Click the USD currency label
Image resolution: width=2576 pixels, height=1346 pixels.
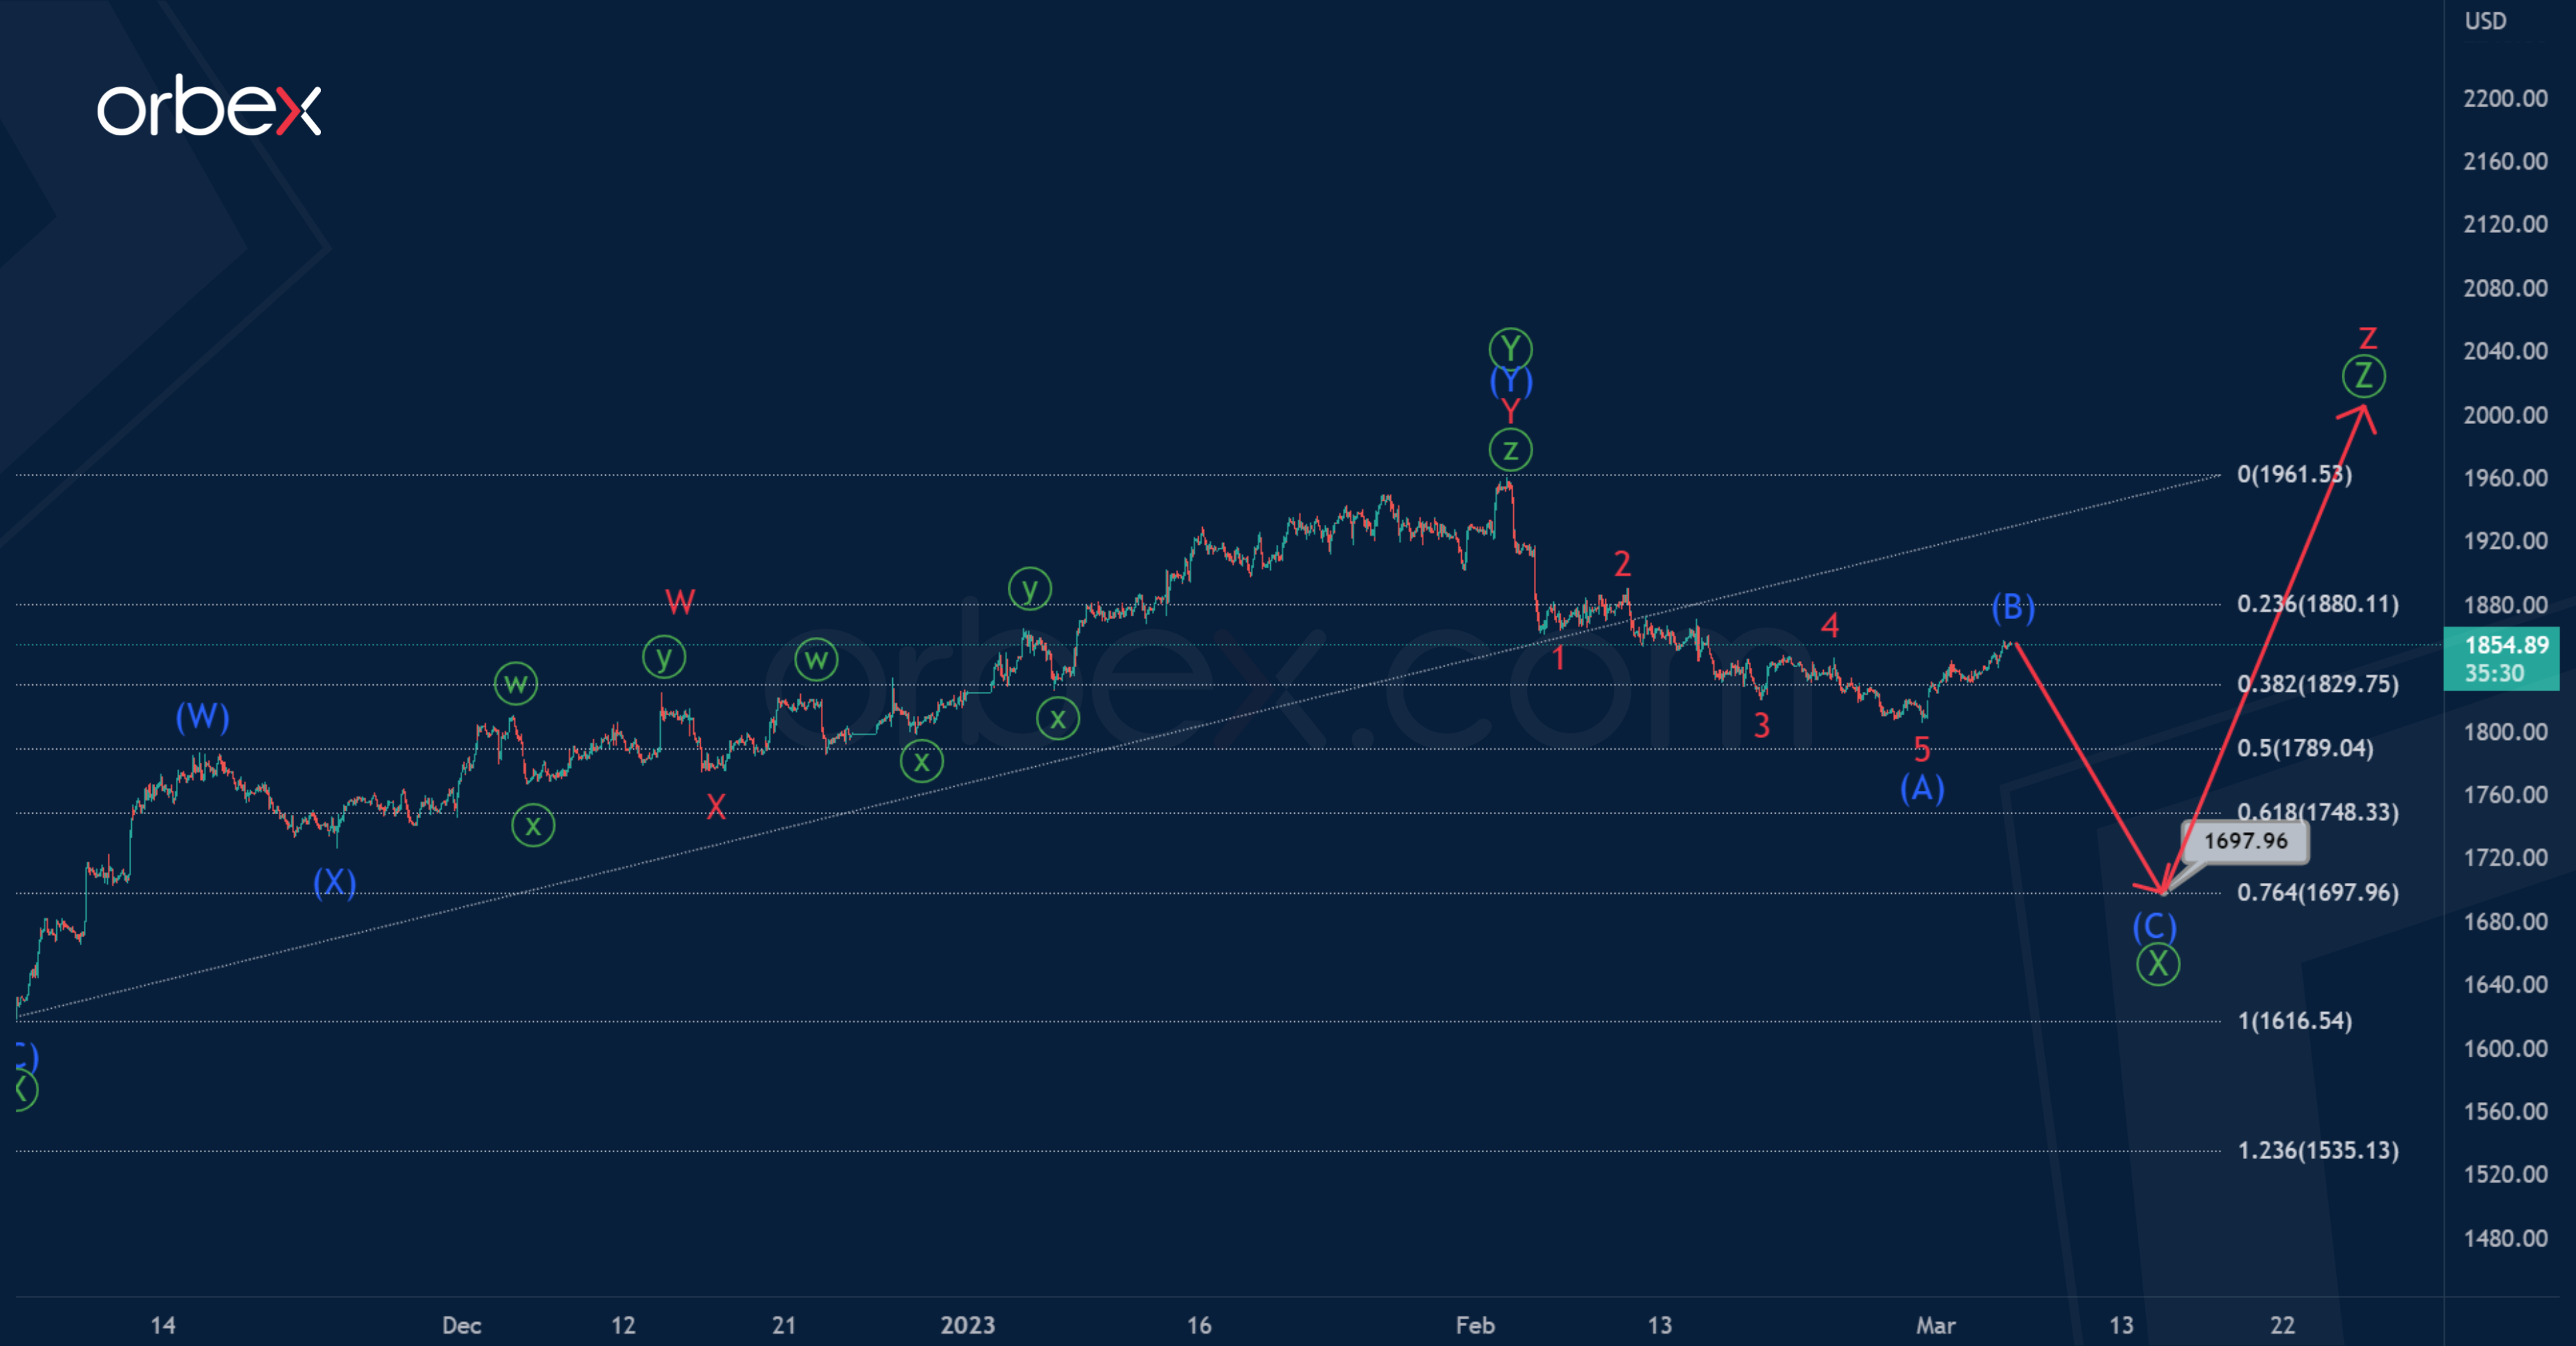pos(2485,21)
